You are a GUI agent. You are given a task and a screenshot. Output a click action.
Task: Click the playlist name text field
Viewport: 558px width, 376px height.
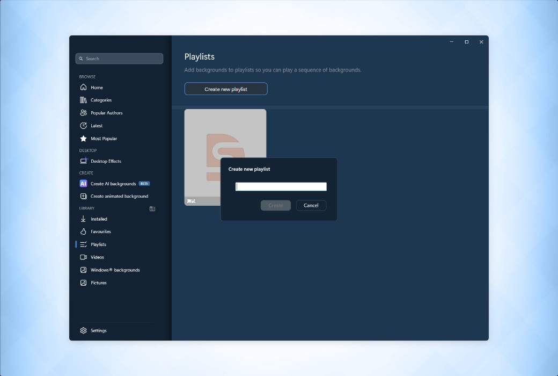point(281,186)
